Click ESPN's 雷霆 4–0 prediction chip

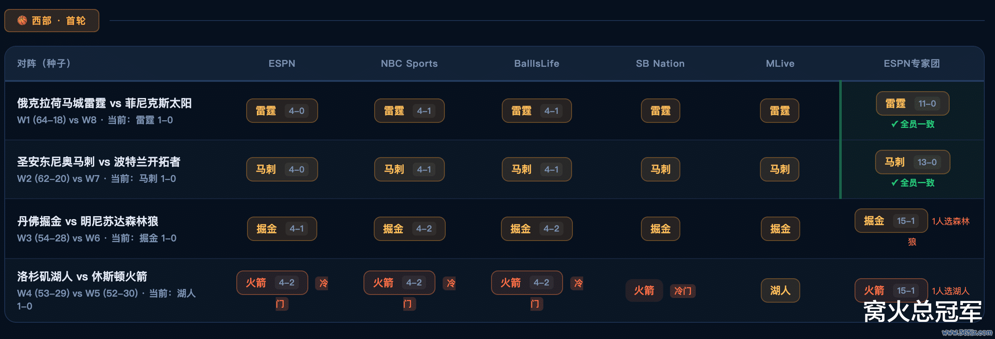click(282, 111)
